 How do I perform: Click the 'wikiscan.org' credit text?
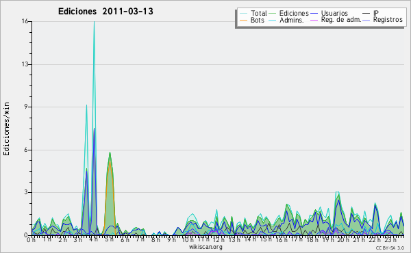pos(206,247)
